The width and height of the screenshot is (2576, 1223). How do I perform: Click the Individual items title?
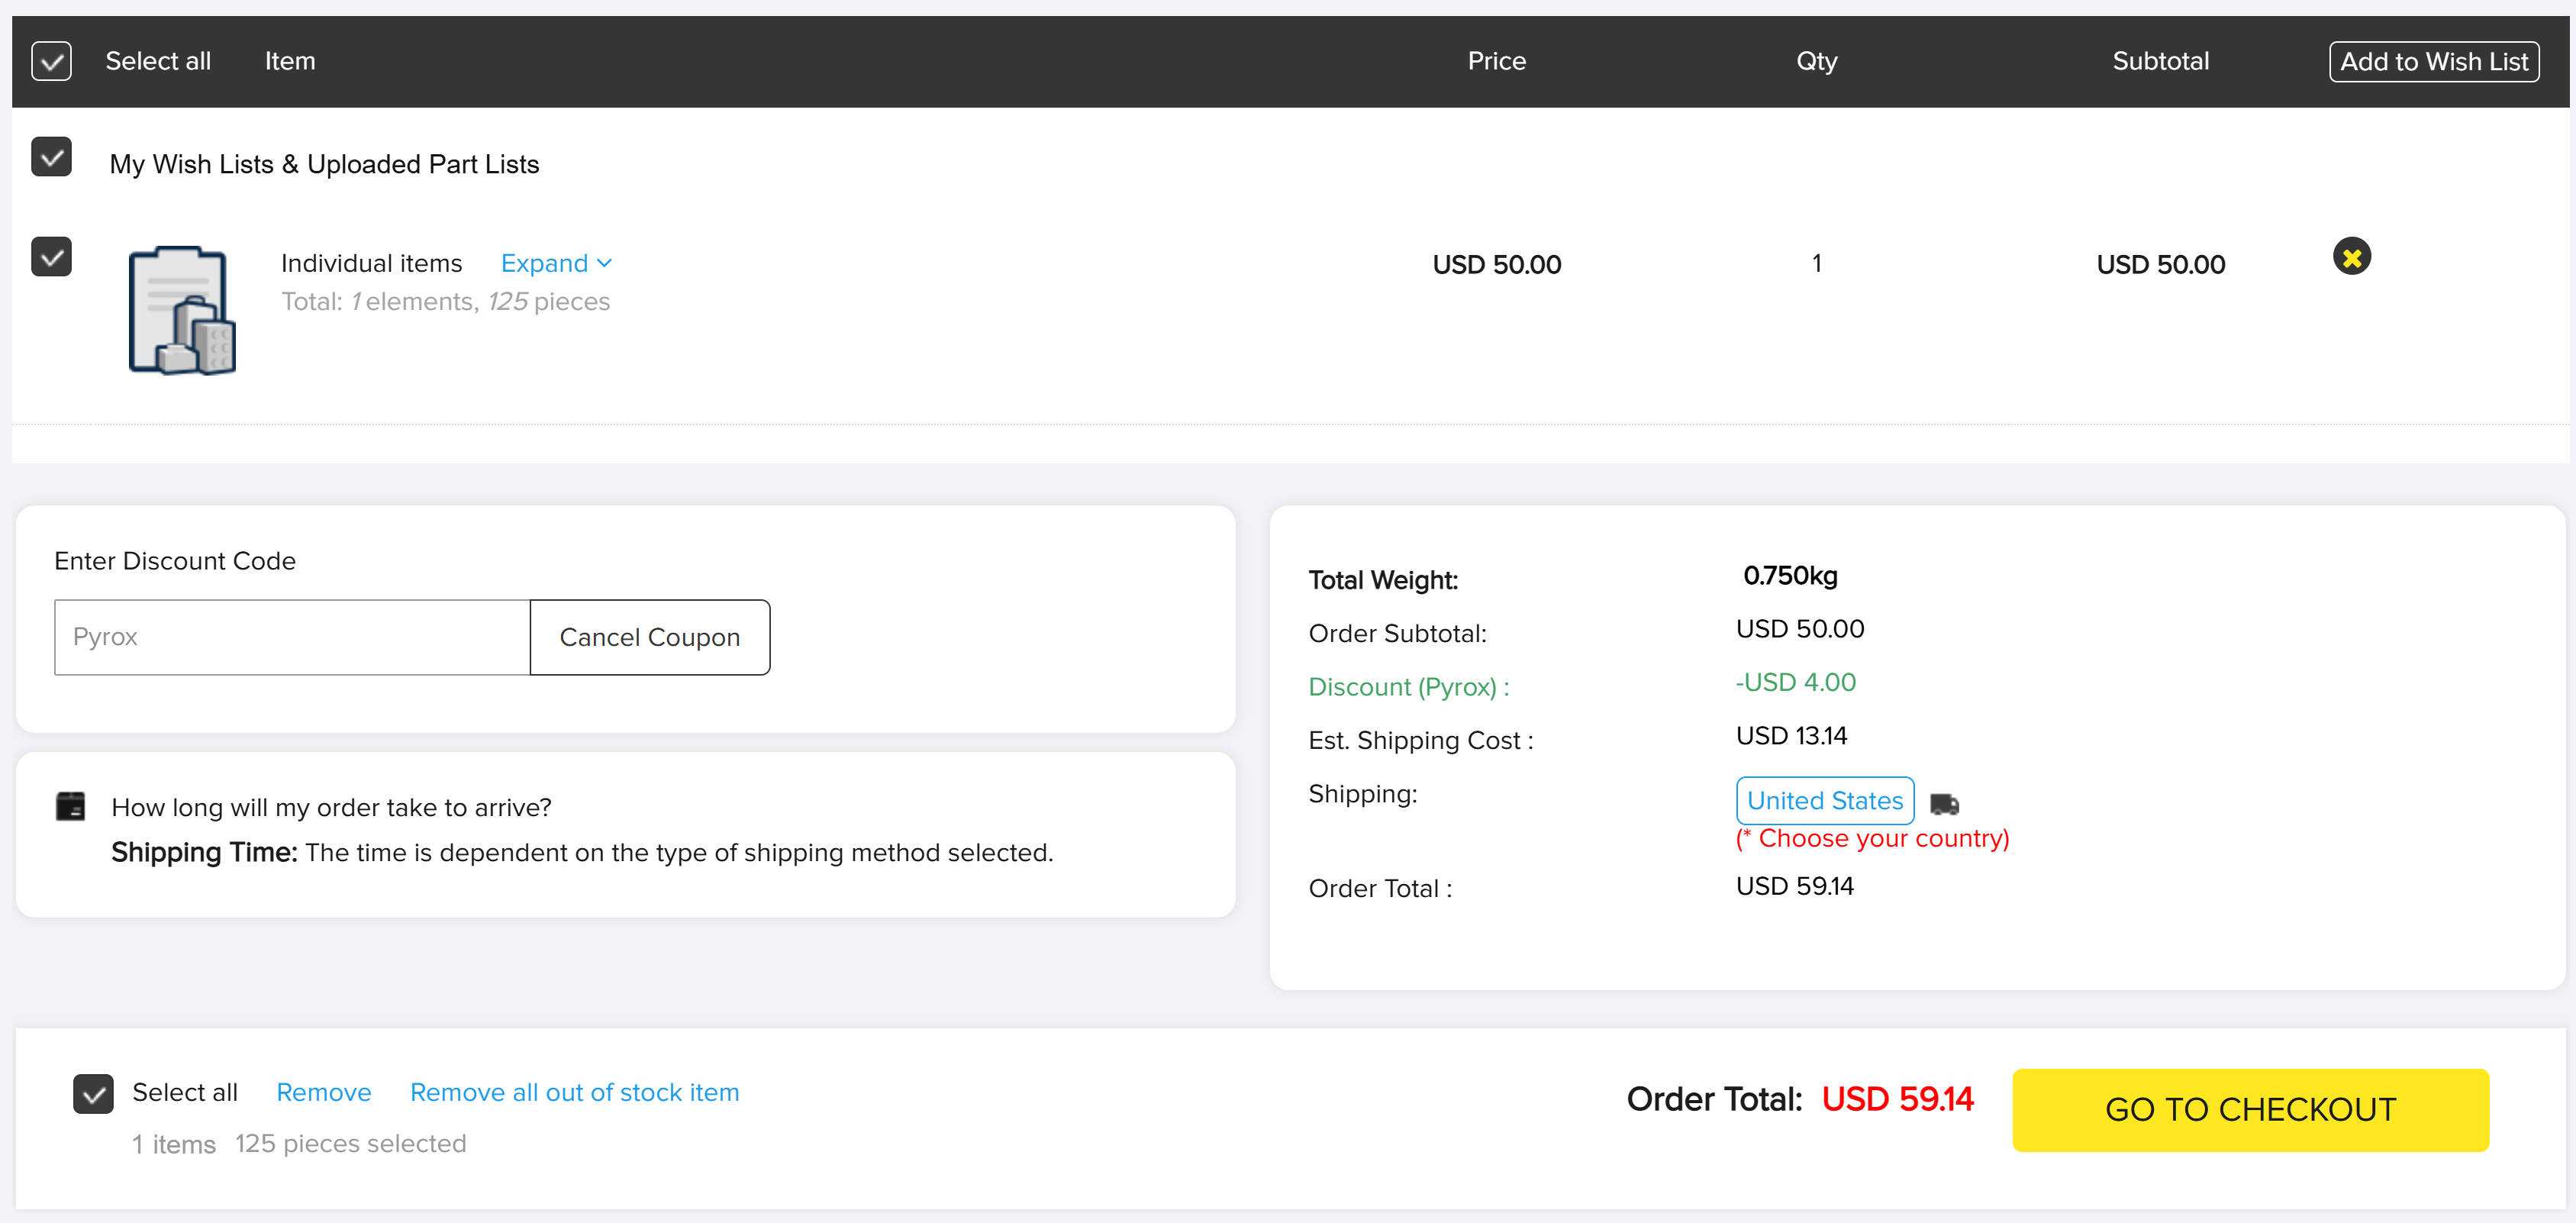(x=371, y=263)
